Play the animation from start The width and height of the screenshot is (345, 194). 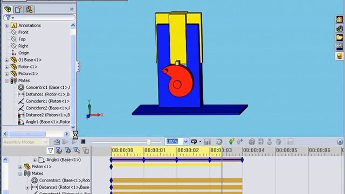click(65, 142)
